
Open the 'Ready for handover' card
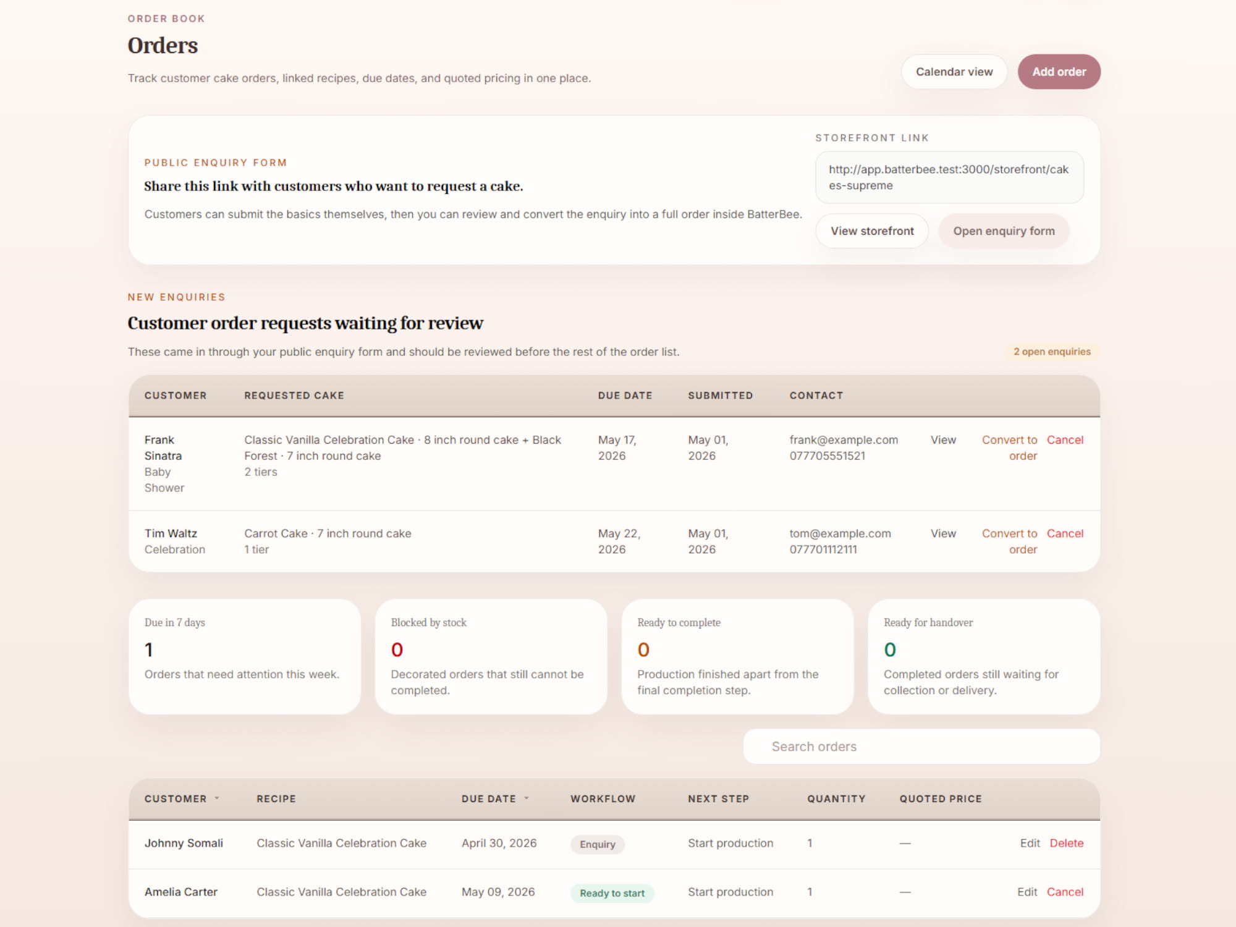tap(984, 656)
